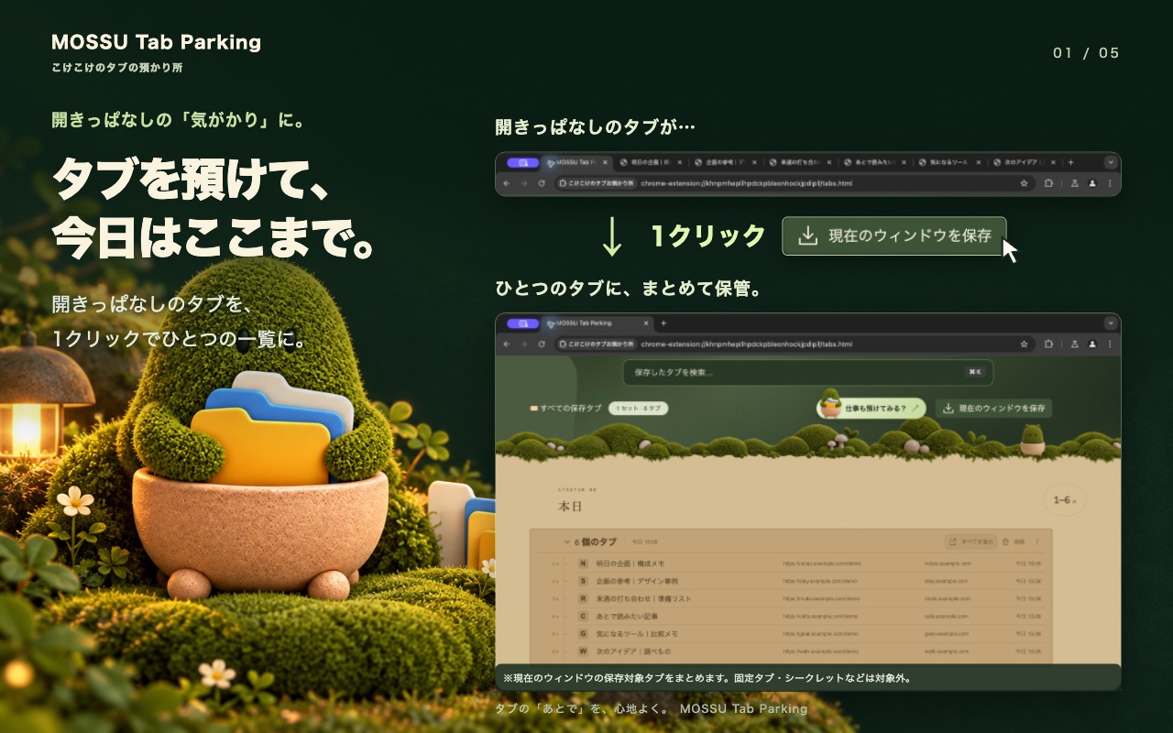1173x733 pixels.
Task: Click the 1–6 count badge
Action: pyautogui.click(x=1064, y=500)
